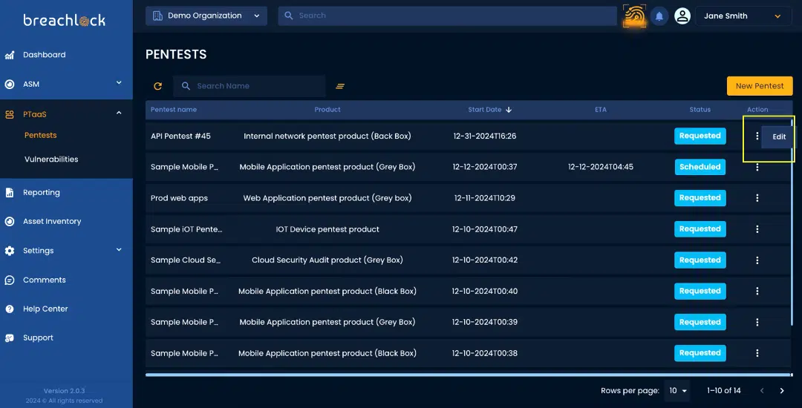
Task: Click the 12-12-2024T04:45 ETA cell
Action: [601, 167]
